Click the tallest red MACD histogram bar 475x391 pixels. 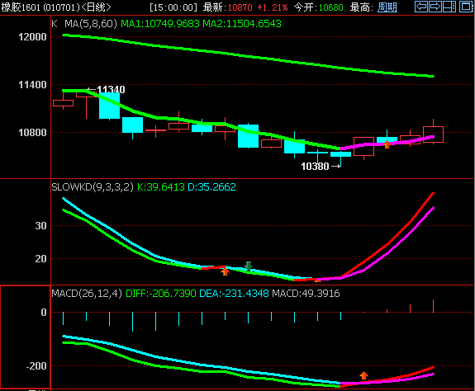[x=433, y=306]
